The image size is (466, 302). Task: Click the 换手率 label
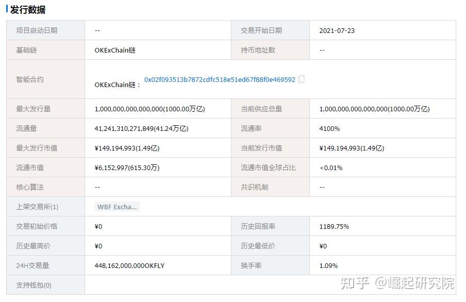click(x=251, y=266)
